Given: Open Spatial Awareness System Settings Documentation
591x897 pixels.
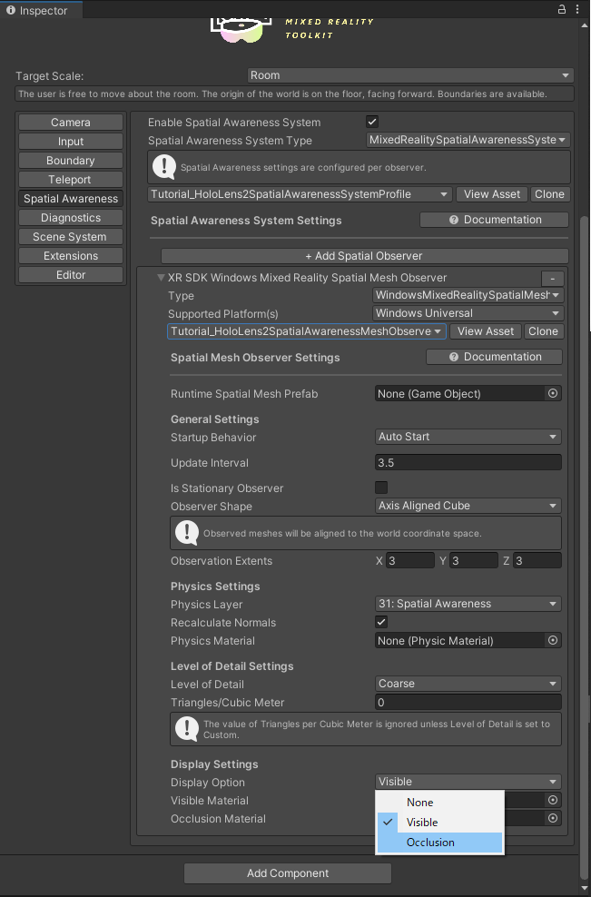Looking at the screenshot, I should tap(494, 220).
